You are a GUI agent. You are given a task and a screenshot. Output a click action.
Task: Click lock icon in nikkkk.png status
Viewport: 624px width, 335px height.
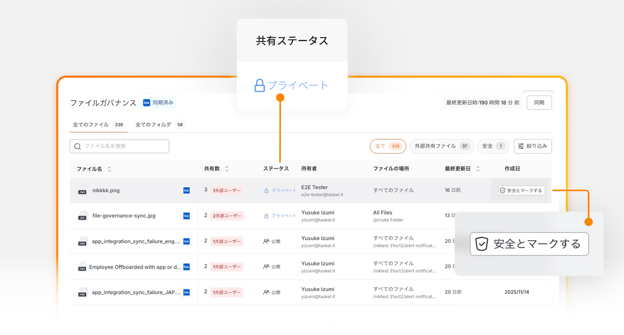click(x=266, y=191)
